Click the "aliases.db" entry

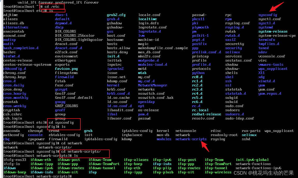click(14, 23)
